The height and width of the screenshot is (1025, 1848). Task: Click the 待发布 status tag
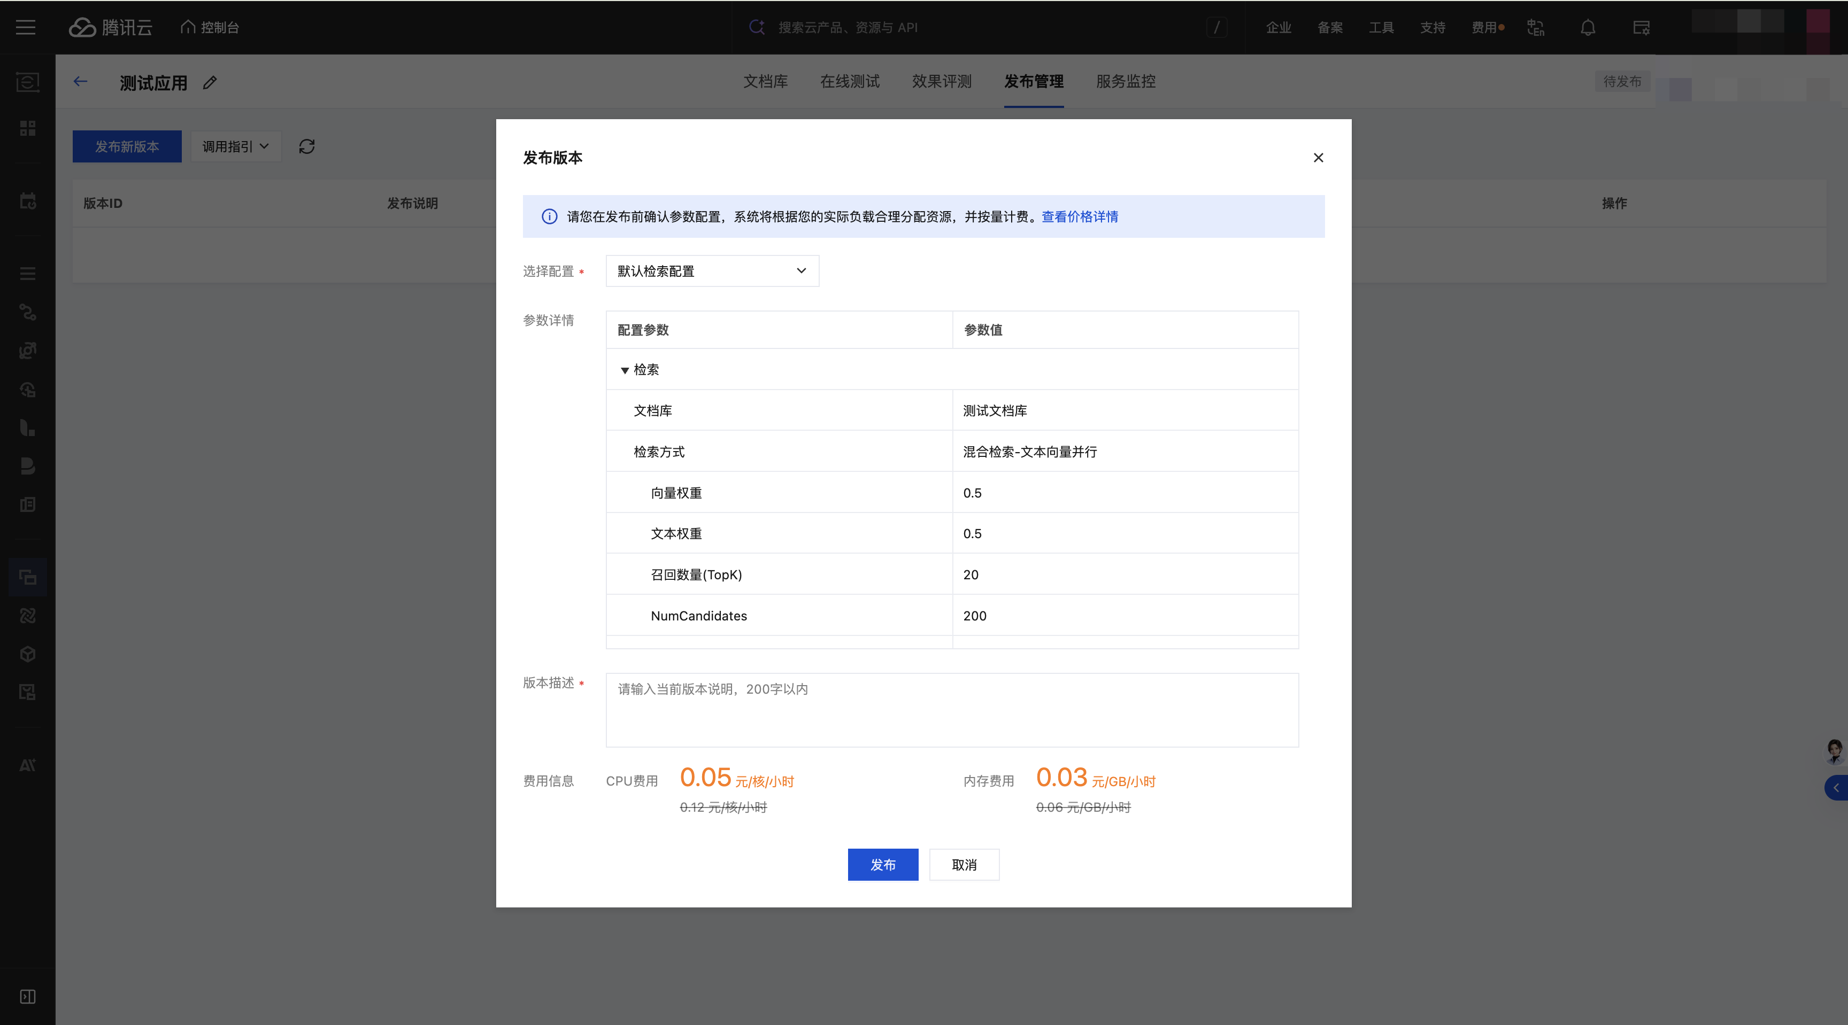pyautogui.click(x=1622, y=82)
